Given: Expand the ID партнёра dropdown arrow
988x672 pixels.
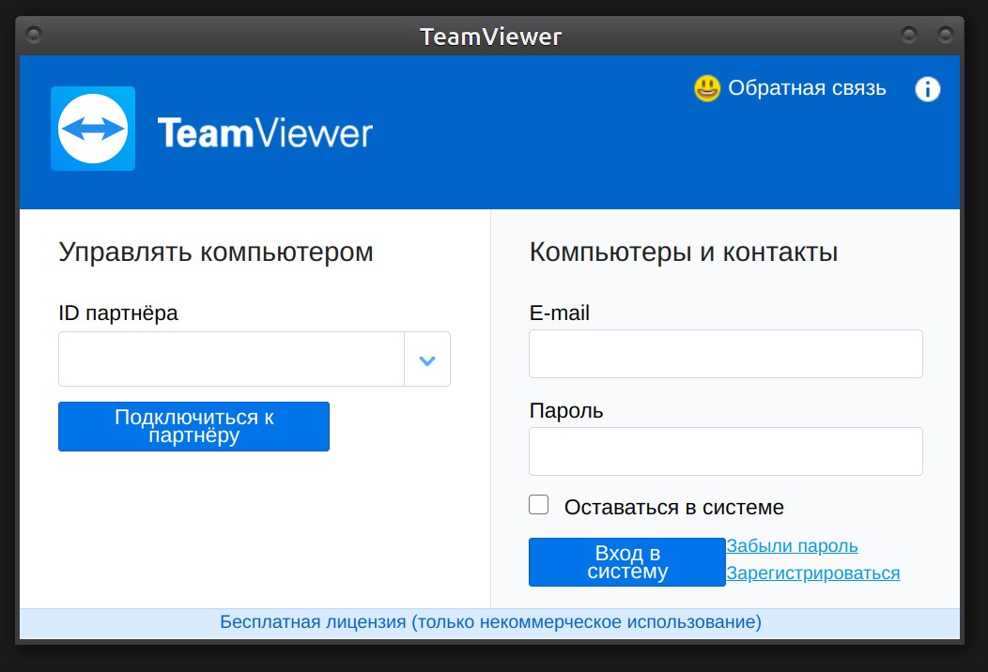Looking at the screenshot, I should (427, 359).
